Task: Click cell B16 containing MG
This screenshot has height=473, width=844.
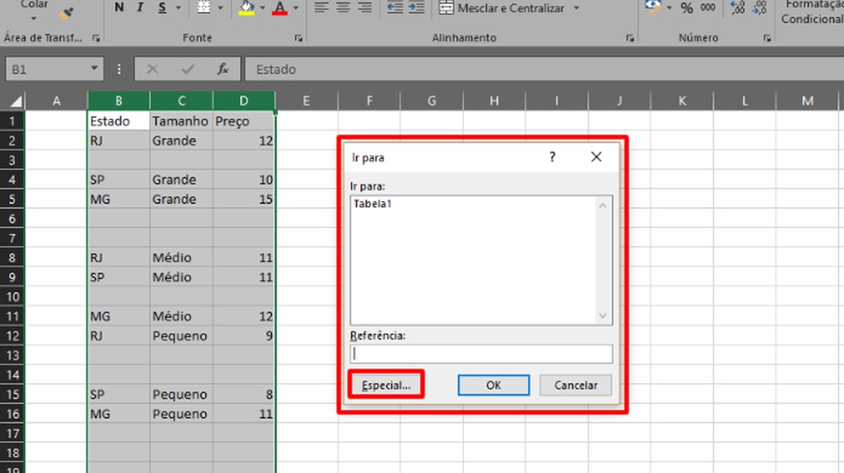Action: pos(118,414)
